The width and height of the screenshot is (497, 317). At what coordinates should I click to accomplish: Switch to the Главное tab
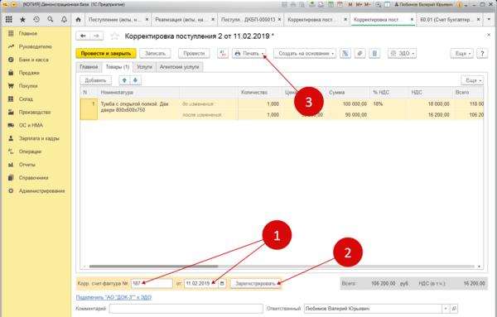pyautogui.click(x=89, y=67)
